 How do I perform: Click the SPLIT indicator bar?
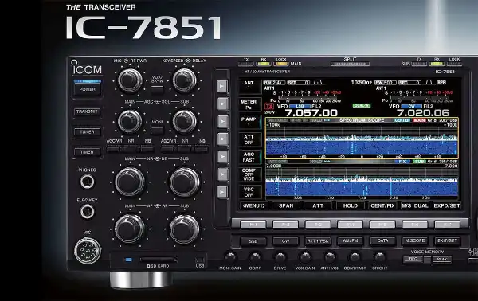click(350, 64)
